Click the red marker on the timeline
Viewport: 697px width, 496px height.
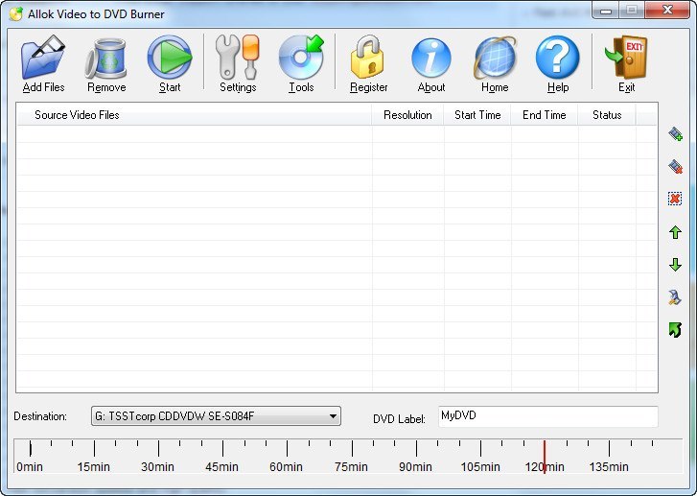tap(545, 456)
